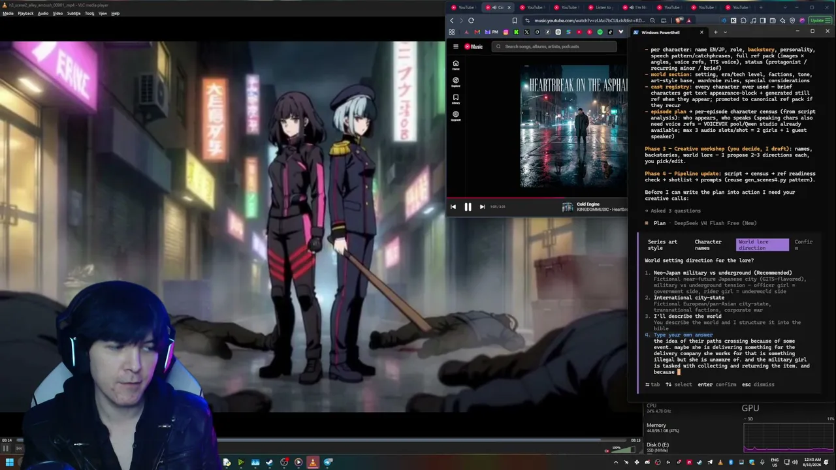Viewport: 836px width, 470px height.
Task: Open the Playback menu in VLC
Action: click(x=25, y=13)
